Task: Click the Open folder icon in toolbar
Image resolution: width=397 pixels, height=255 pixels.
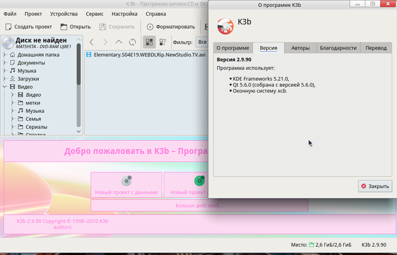Action: (64, 27)
